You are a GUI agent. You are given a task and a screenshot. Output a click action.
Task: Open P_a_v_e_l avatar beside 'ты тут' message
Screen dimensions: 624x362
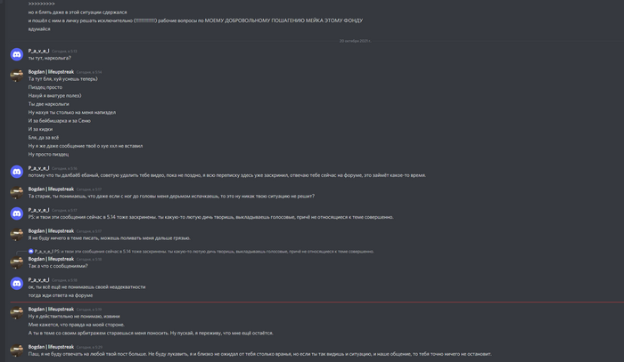17,54
